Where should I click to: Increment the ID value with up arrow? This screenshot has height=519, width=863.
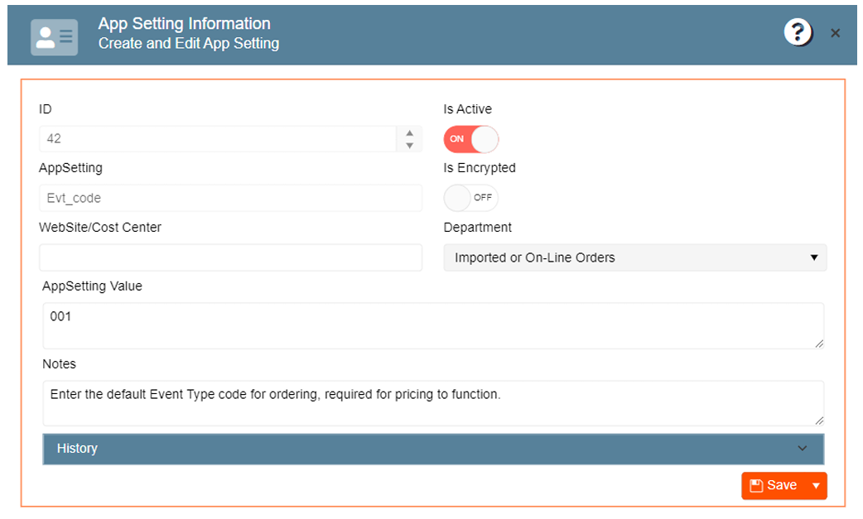tap(409, 132)
